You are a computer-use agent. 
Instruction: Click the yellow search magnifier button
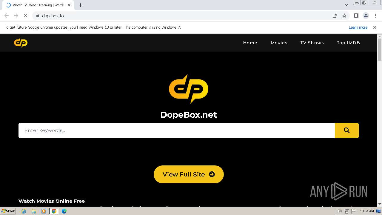tap(346, 130)
